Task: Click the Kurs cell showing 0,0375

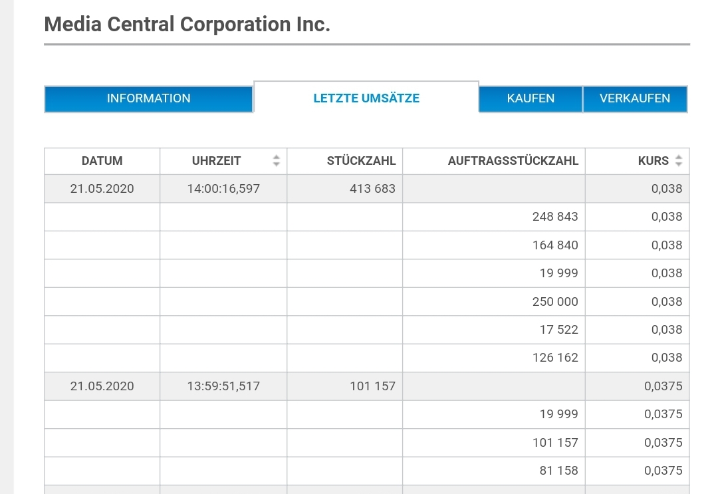Action: click(665, 386)
